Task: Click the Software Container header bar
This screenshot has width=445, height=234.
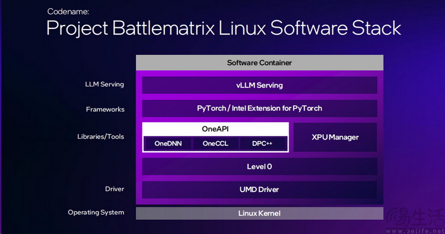Action: click(259, 63)
